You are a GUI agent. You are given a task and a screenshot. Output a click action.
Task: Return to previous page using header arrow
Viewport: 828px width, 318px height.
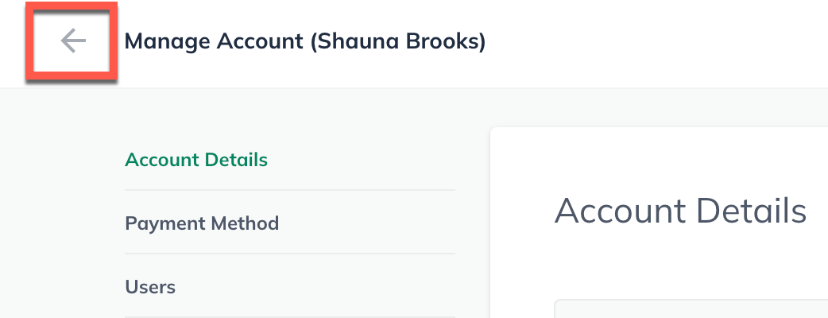pyautogui.click(x=72, y=41)
